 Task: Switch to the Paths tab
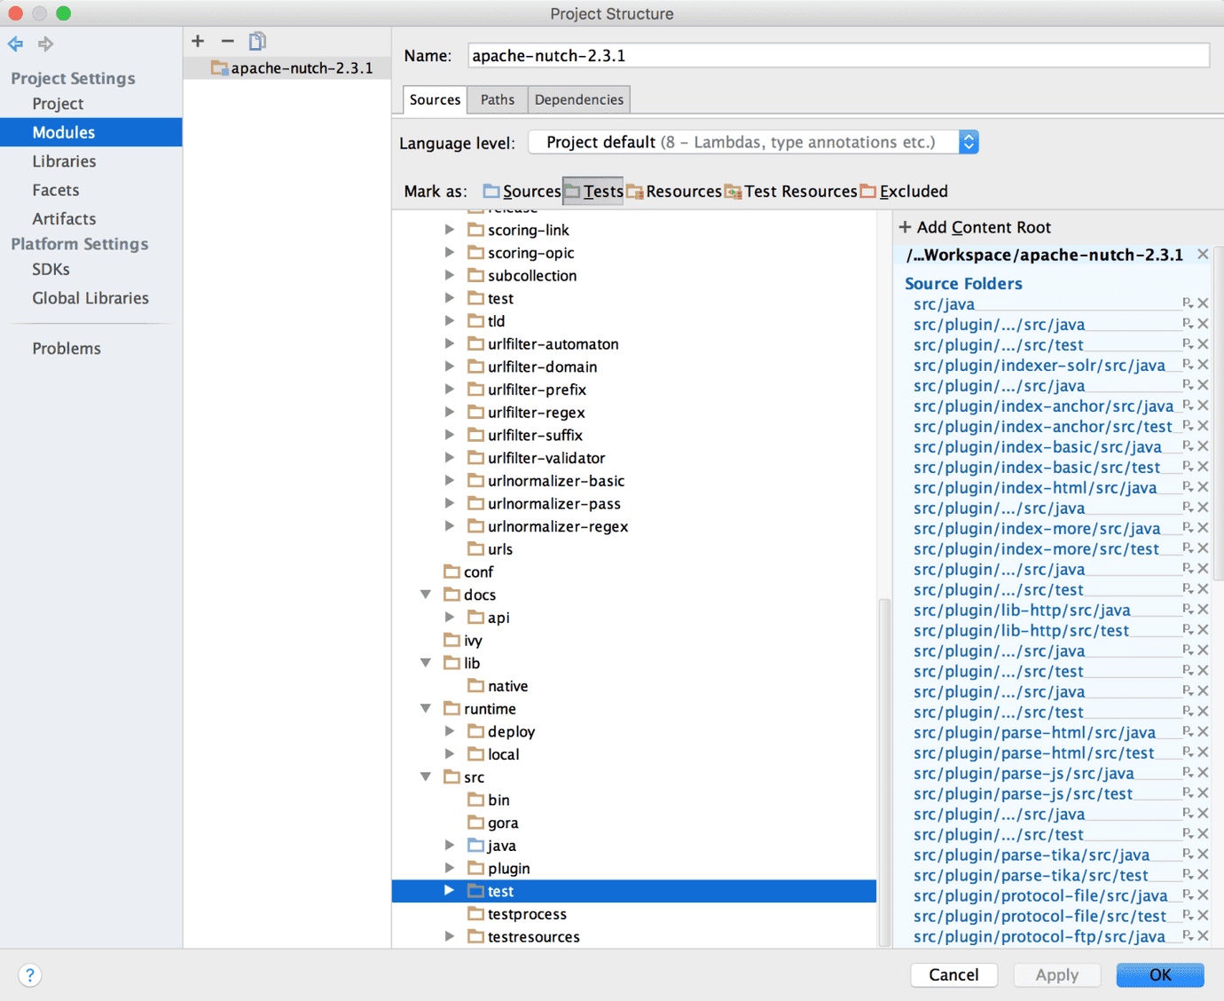point(497,99)
